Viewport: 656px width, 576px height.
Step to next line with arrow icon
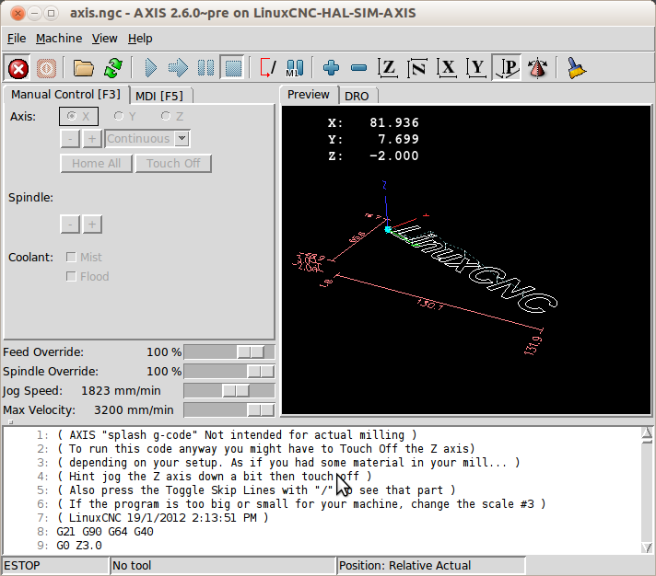coord(178,68)
